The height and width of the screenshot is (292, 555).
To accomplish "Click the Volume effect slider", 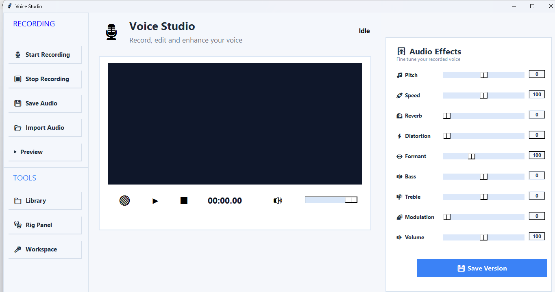I will point(484,237).
